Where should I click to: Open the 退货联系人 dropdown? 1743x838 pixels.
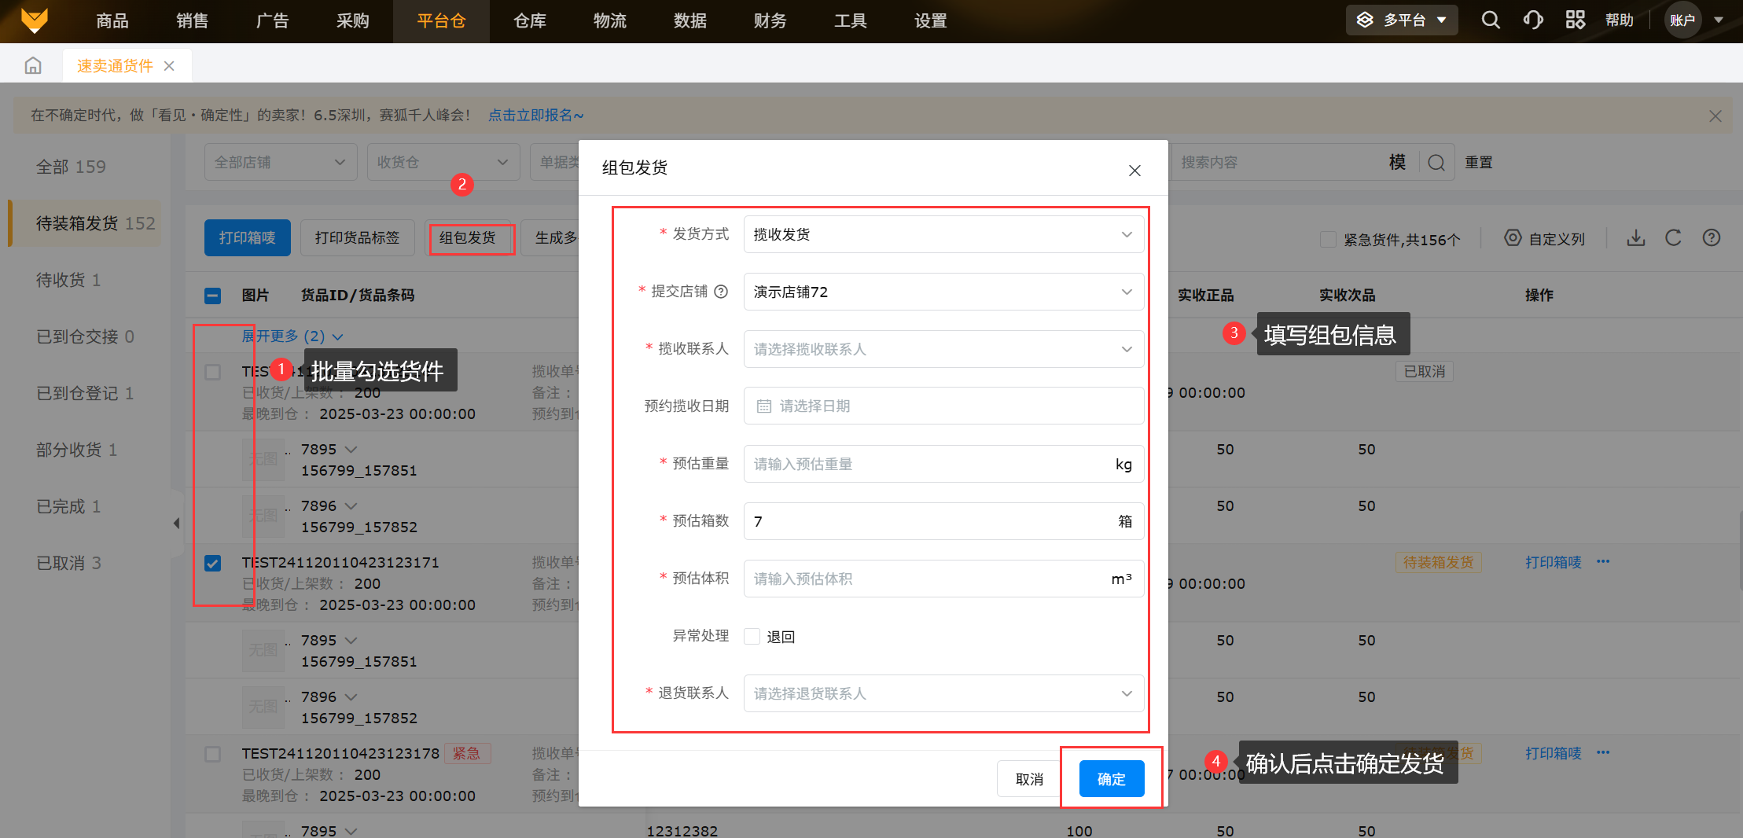[943, 693]
